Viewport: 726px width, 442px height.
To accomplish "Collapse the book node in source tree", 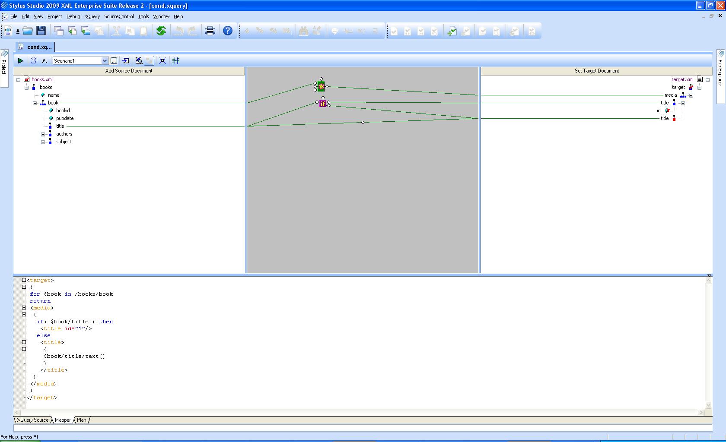I will click(35, 103).
